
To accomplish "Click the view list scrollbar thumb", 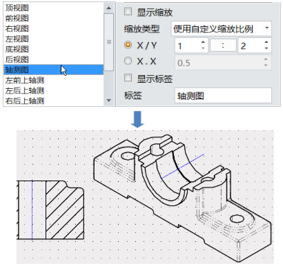I will (109, 42).
